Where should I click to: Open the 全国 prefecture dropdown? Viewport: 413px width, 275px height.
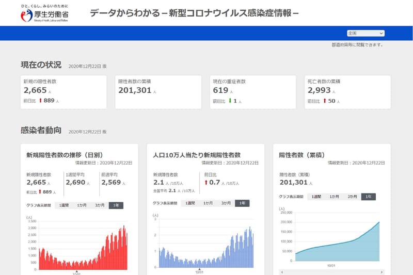pos(366,33)
